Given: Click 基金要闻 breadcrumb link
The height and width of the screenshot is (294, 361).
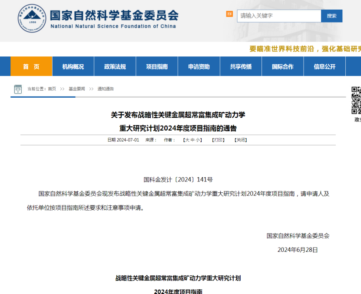Looking at the screenshot, I should pyautogui.click(x=77, y=89).
